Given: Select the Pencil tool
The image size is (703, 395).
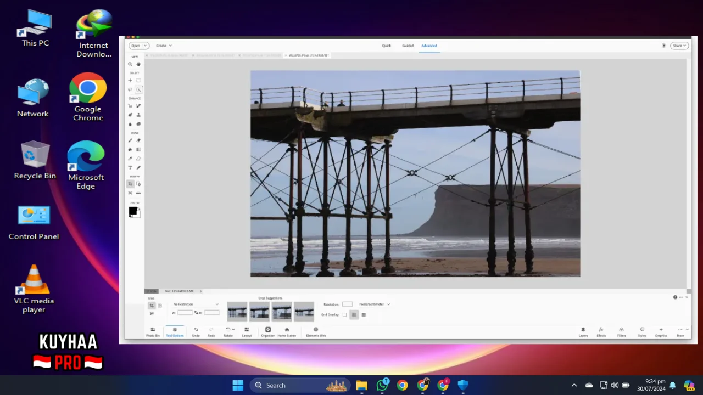Looking at the screenshot, I should (x=138, y=167).
